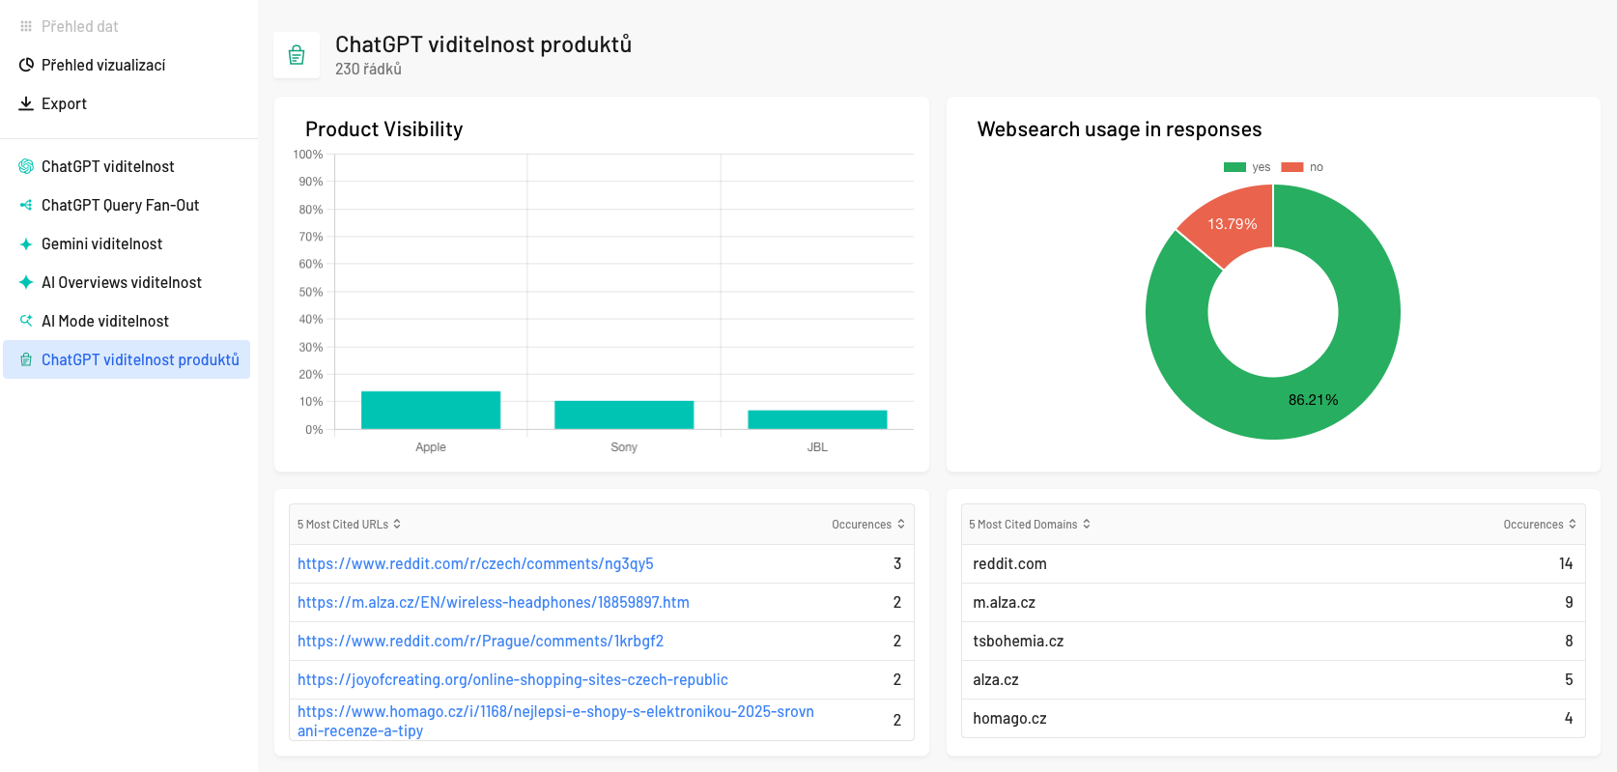
Task: Open Přehled dat menu item
Action: pos(79,26)
